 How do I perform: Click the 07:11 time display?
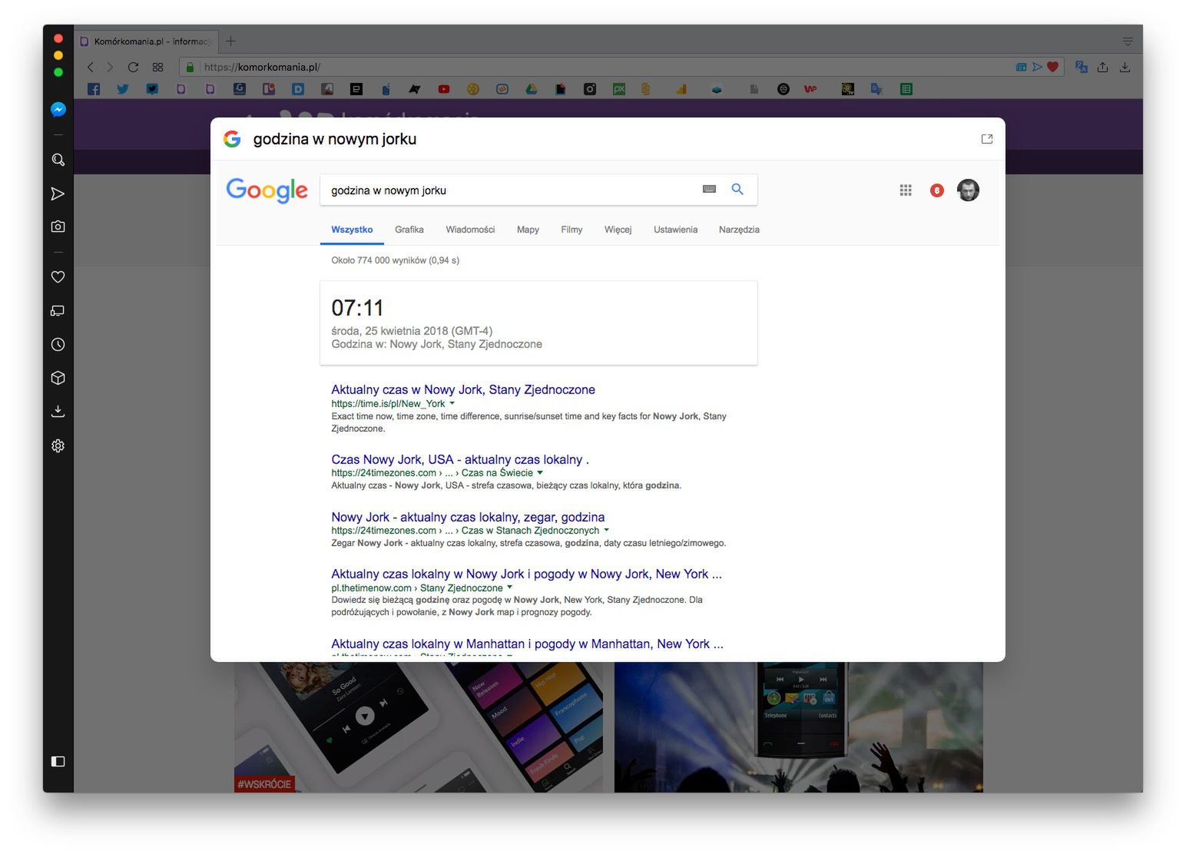click(357, 308)
